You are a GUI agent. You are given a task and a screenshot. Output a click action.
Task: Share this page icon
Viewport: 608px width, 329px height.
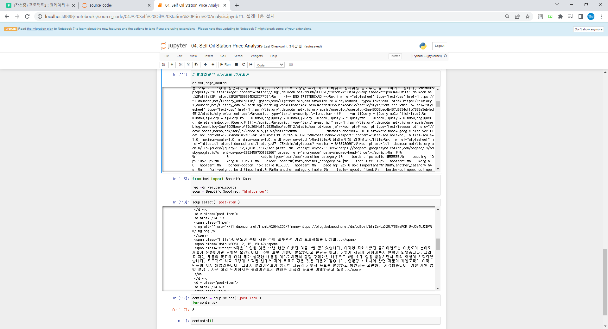[517, 16]
